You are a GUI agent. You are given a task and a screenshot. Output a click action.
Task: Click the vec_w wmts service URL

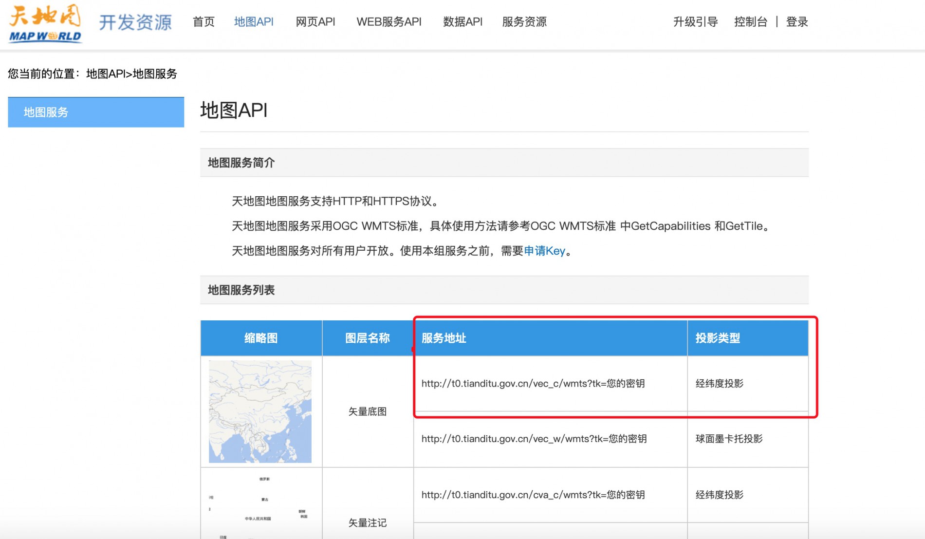coord(534,439)
